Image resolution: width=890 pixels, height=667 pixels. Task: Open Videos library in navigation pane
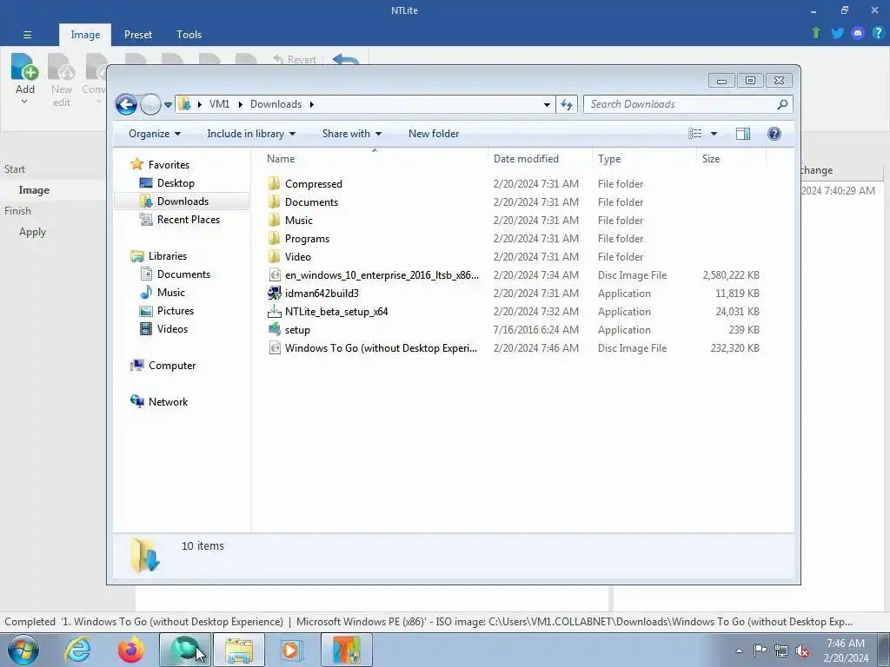point(172,329)
